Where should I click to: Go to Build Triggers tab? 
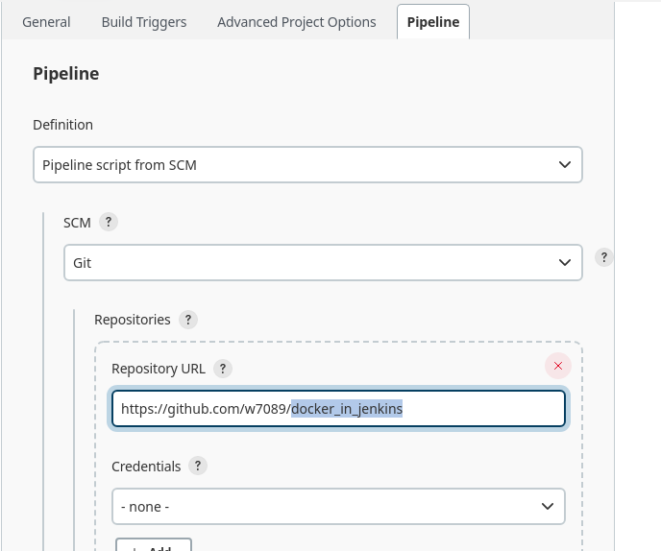[x=144, y=22]
